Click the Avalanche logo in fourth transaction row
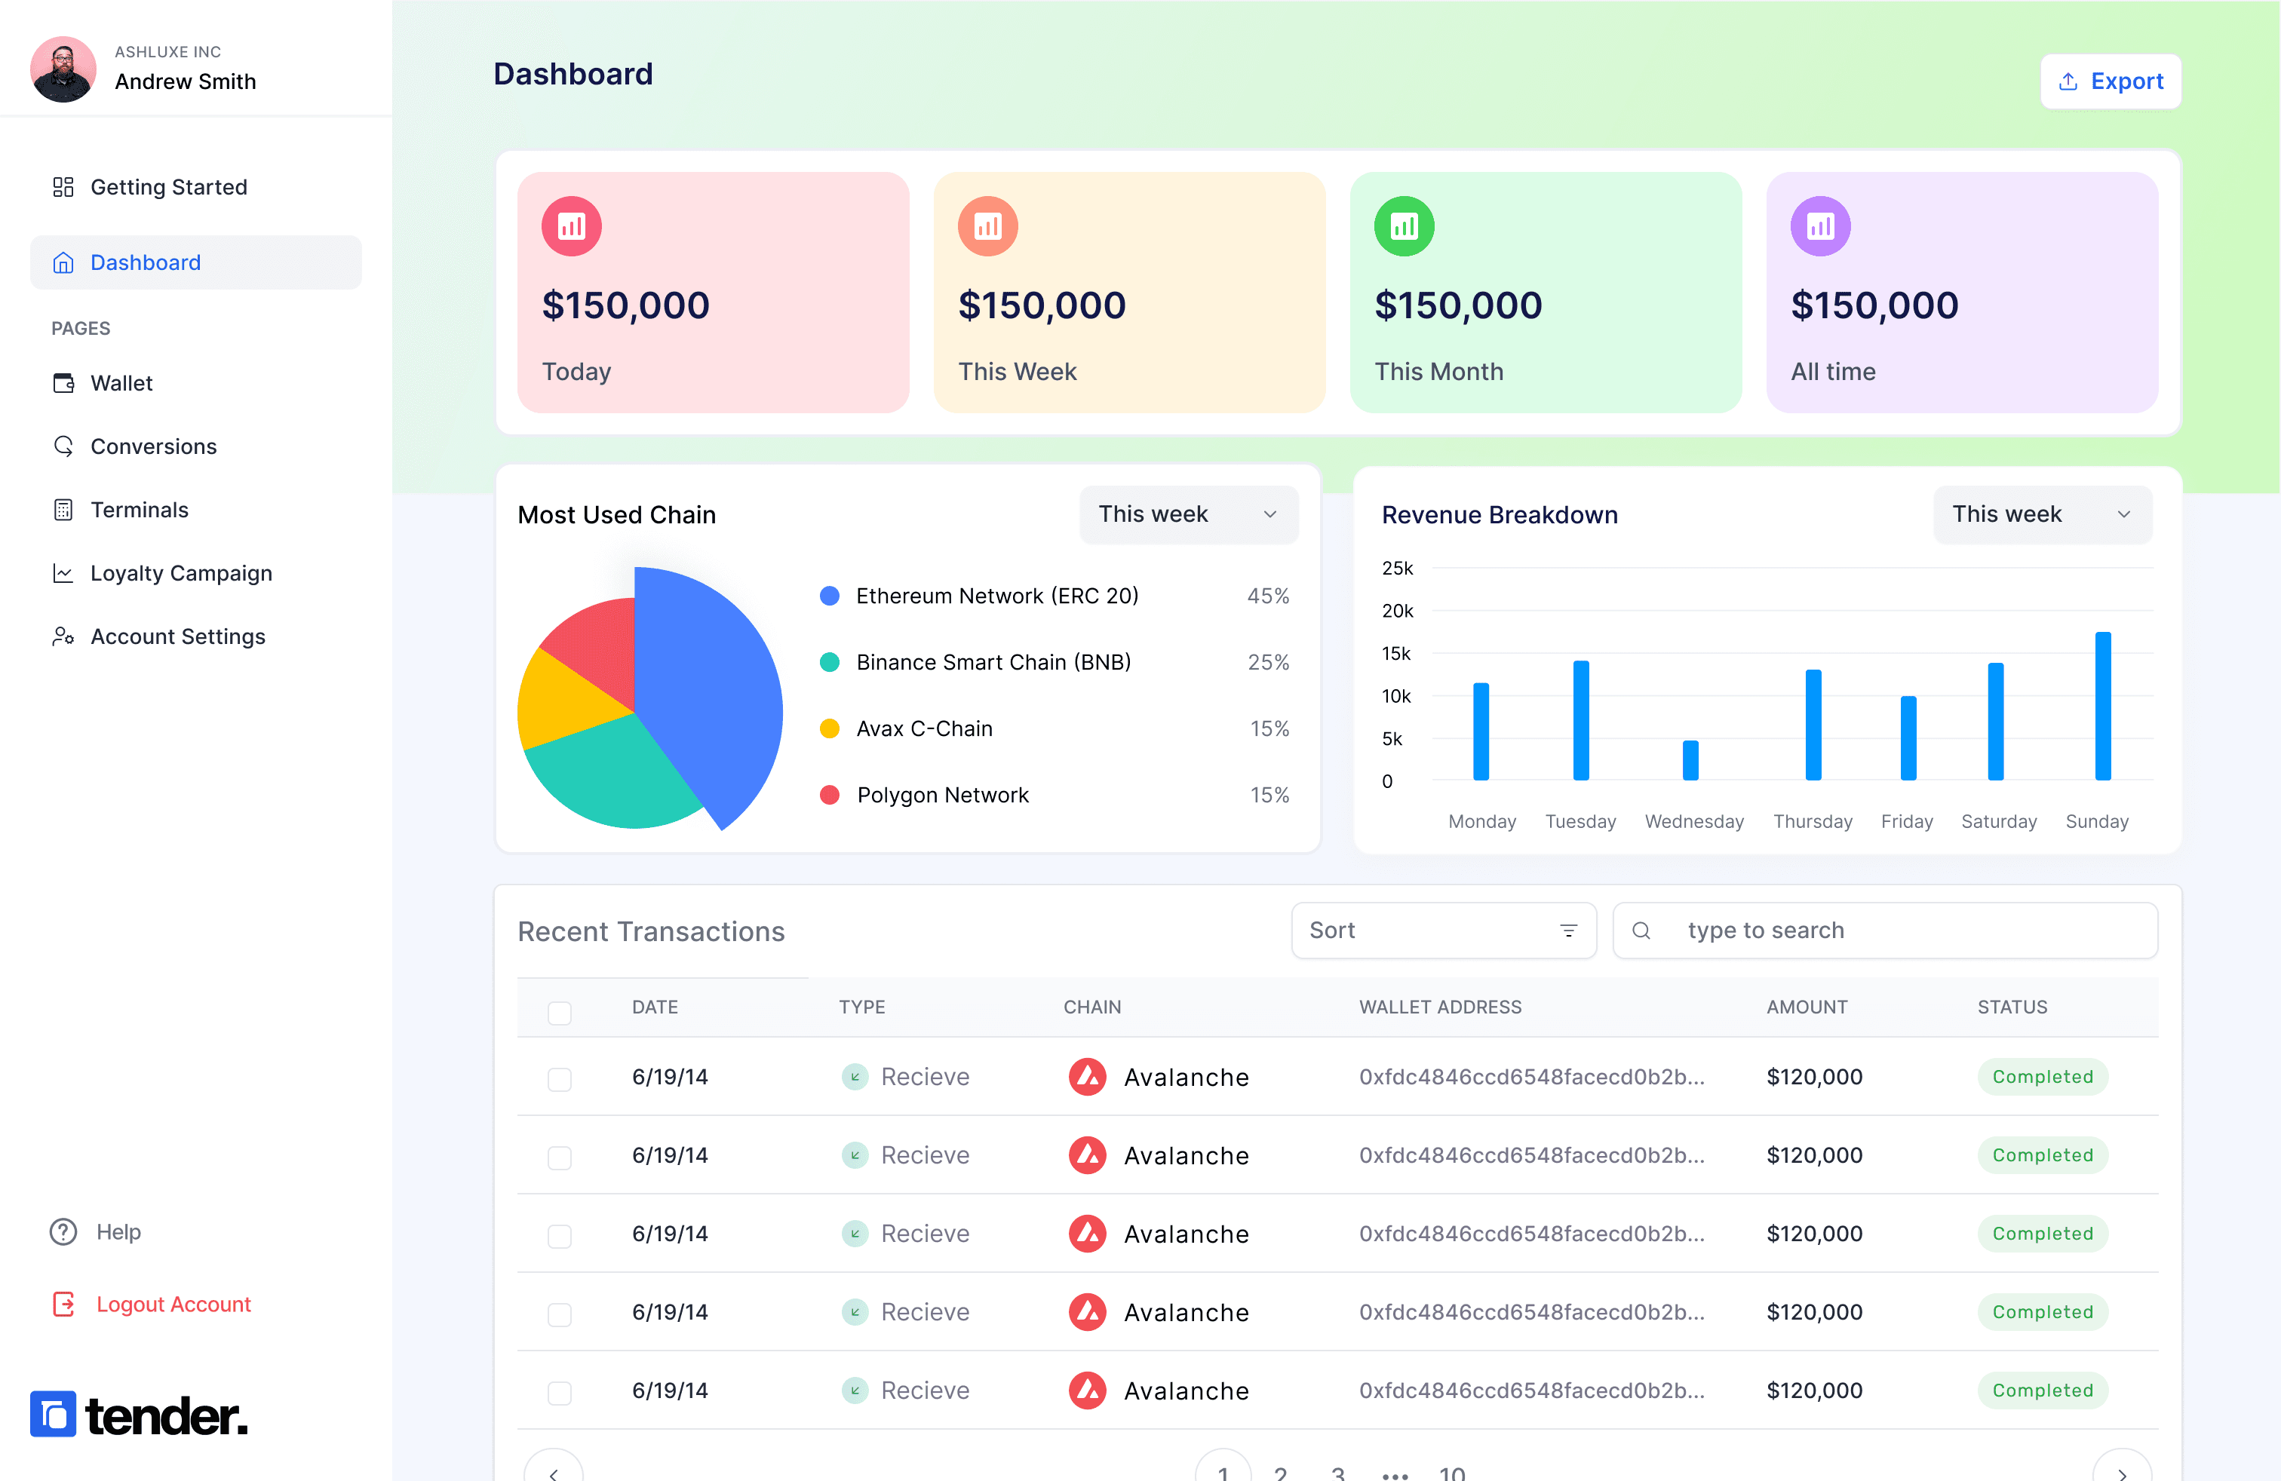Viewport: 2281px width, 1481px height. [1087, 1312]
